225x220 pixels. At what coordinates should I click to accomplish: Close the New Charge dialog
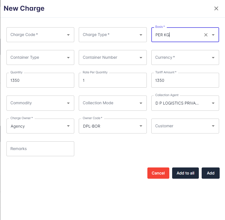[x=216, y=8]
